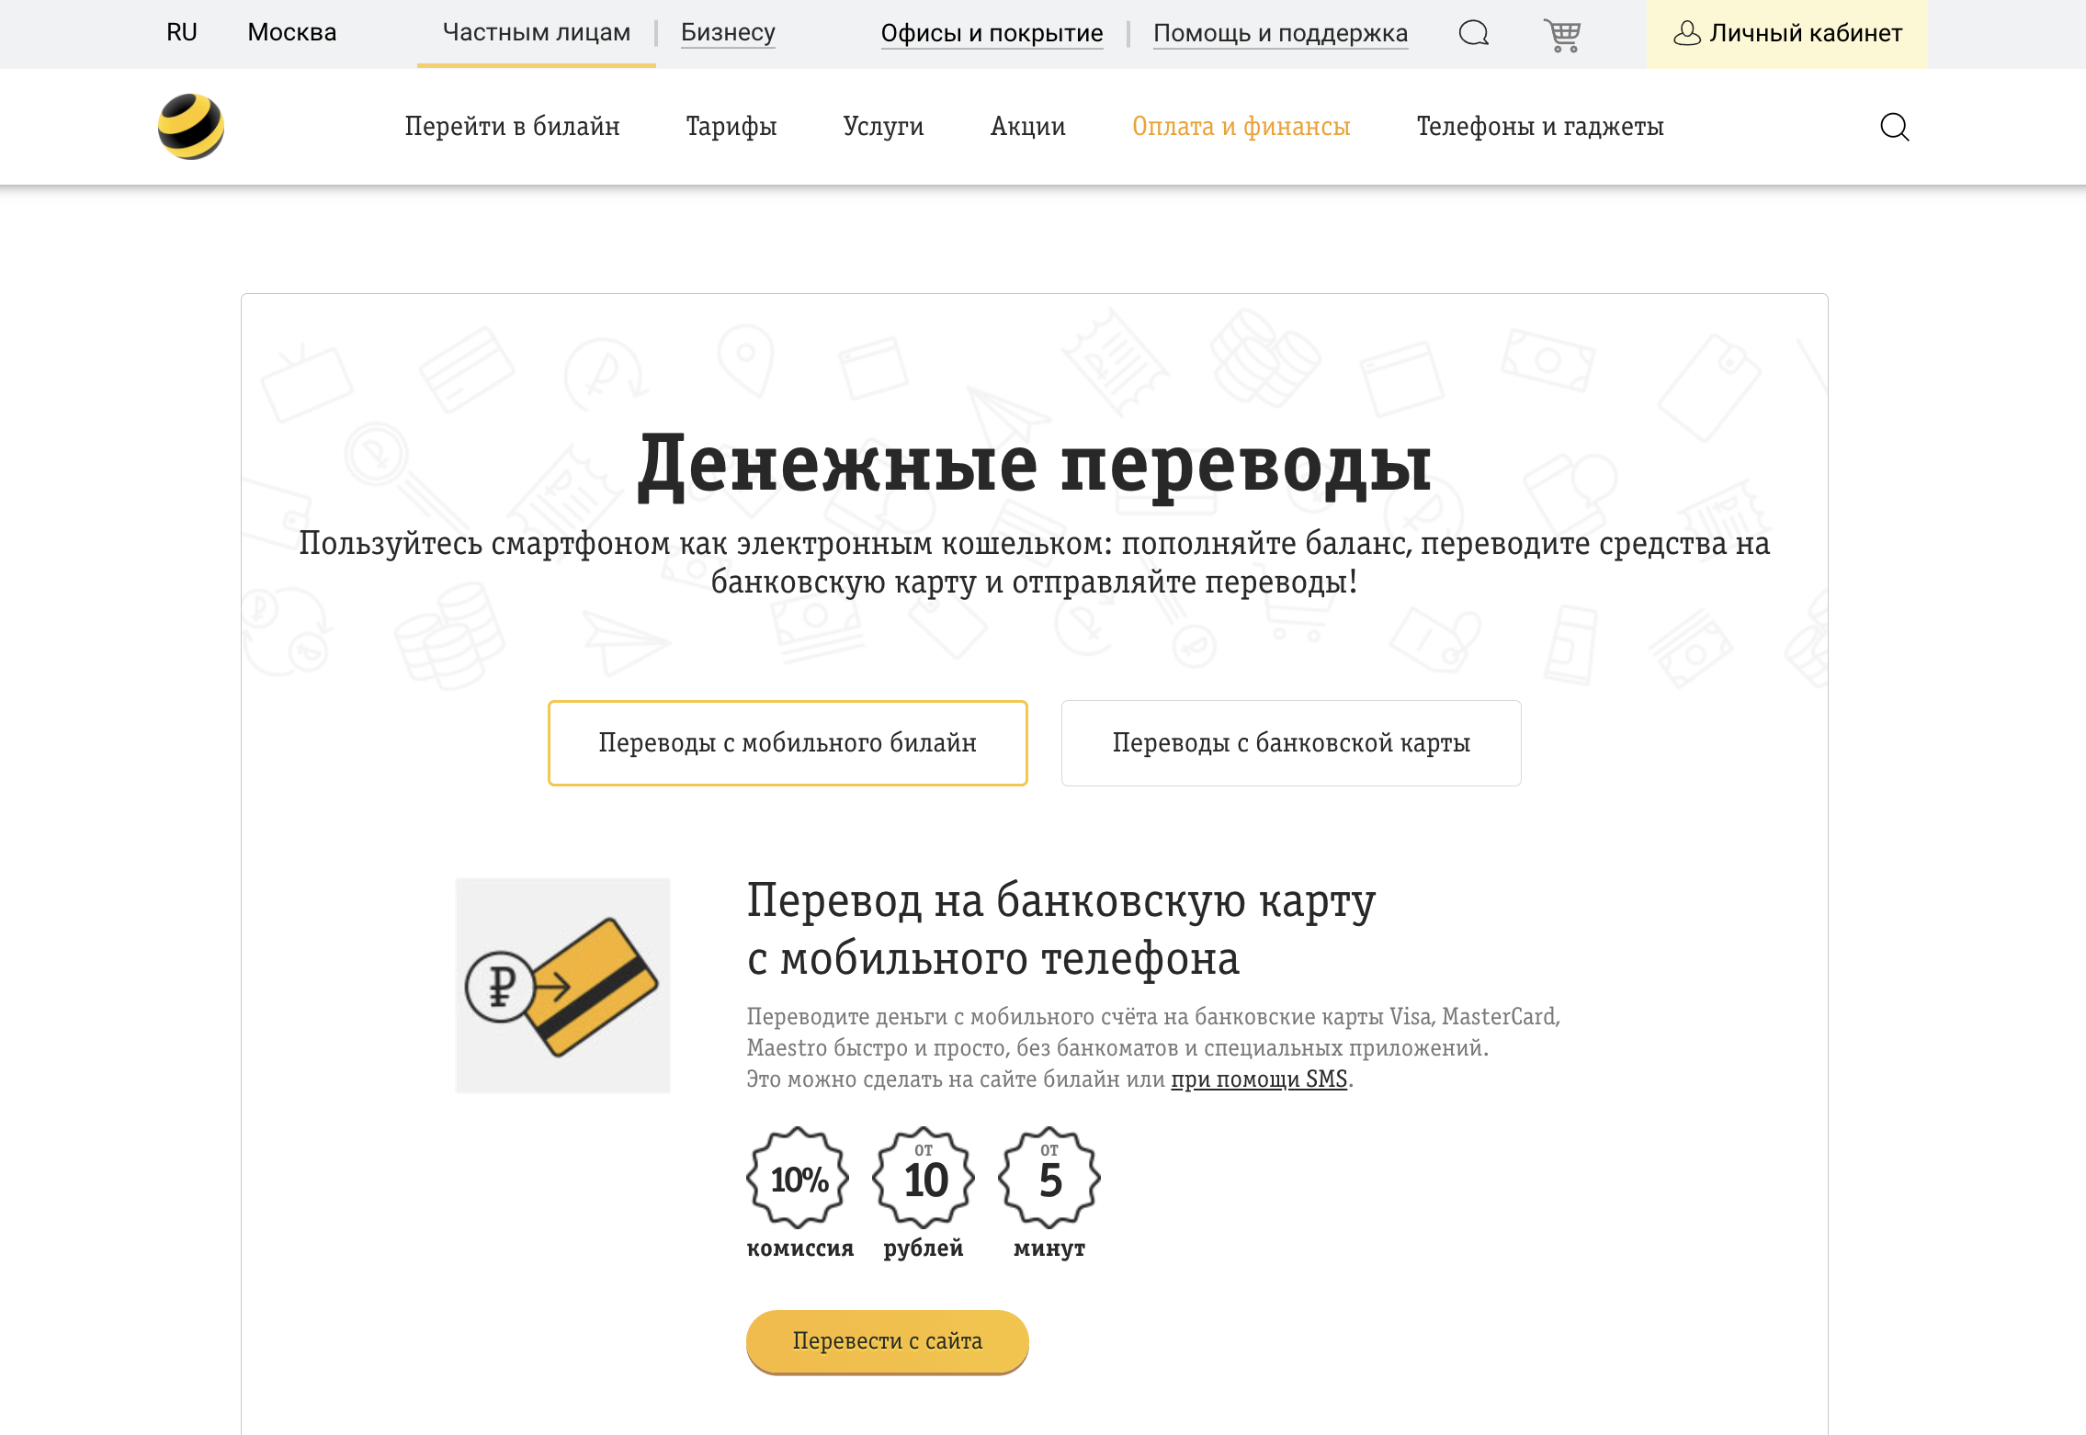Switch to the Бизнесу audience view

(727, 33)
